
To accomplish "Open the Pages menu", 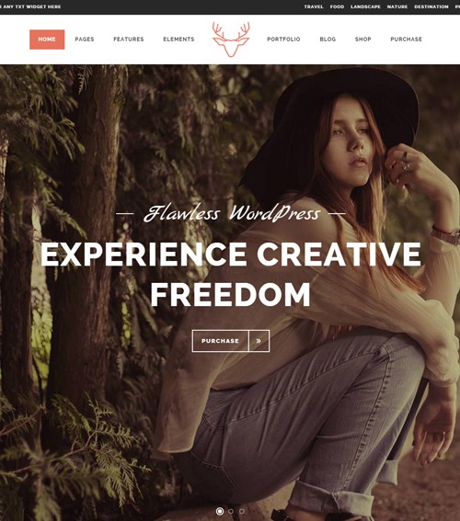I will click(x=85, y=40).
